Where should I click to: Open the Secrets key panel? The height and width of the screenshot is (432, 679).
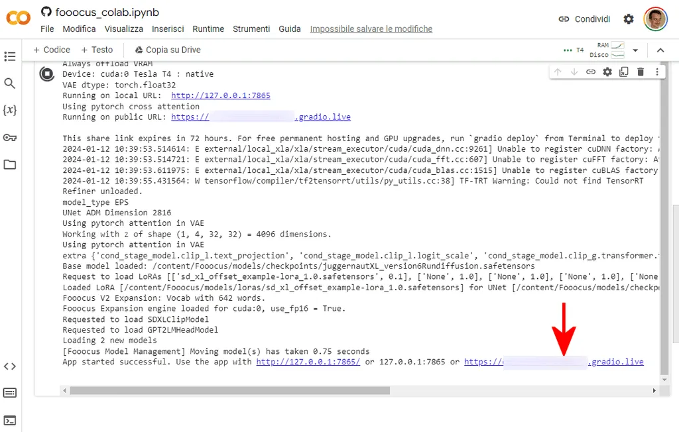coord(10,138)
